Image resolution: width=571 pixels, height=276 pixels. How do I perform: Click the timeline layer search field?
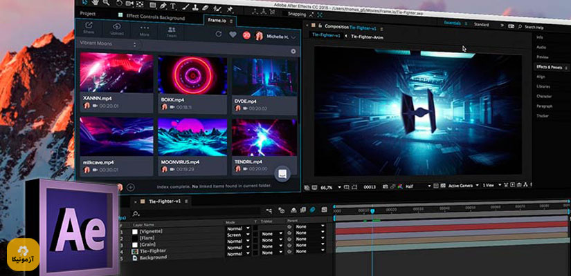[x=196, y=213]
